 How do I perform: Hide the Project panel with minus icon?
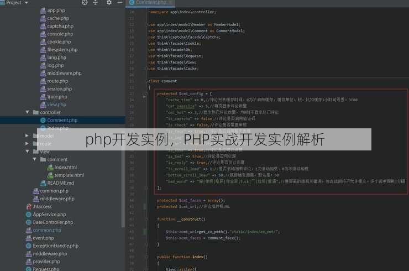click(x=120, y=3)
